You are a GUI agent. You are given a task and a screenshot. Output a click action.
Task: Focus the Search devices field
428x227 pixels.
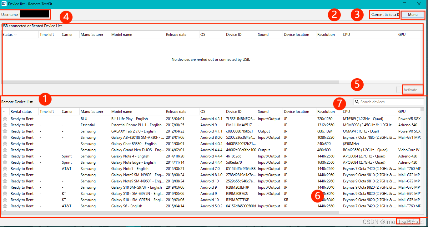click(389, 102)
